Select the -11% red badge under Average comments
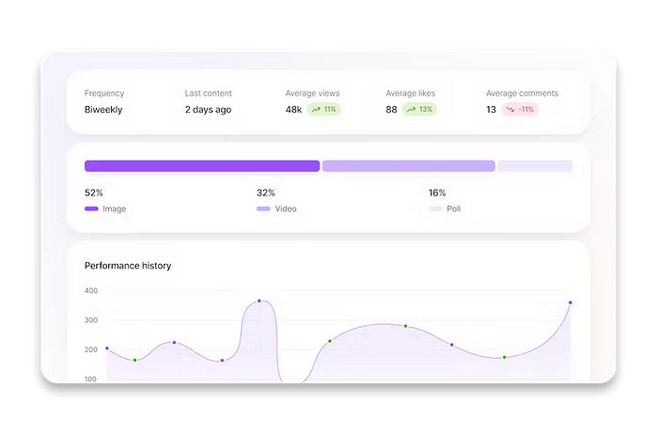 point(520,110)
